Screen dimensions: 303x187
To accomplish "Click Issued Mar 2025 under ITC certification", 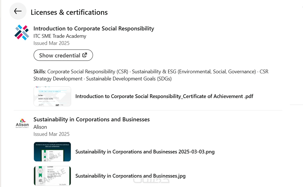I will 51,43.
